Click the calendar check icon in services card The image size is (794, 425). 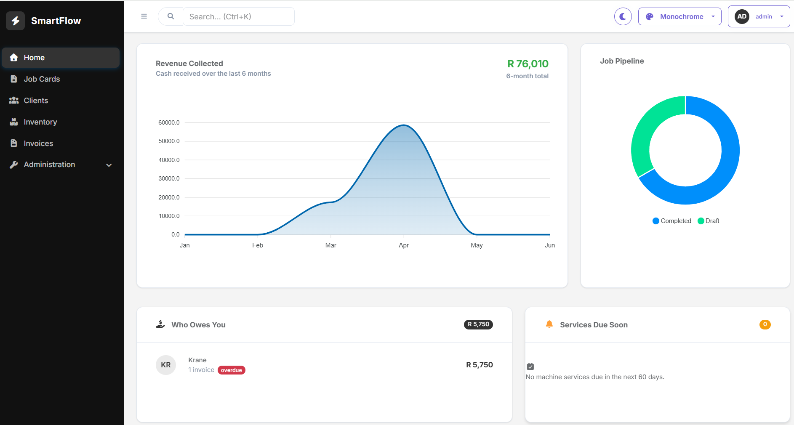(530, 367)
